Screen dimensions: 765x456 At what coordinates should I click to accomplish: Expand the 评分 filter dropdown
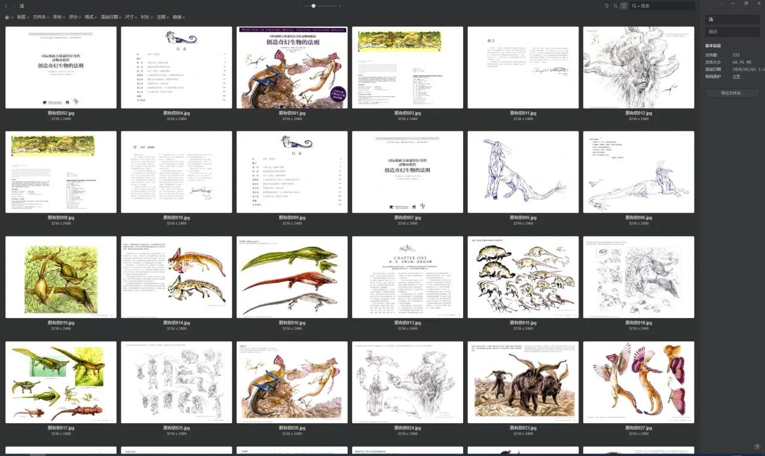(x=75, y=17)
